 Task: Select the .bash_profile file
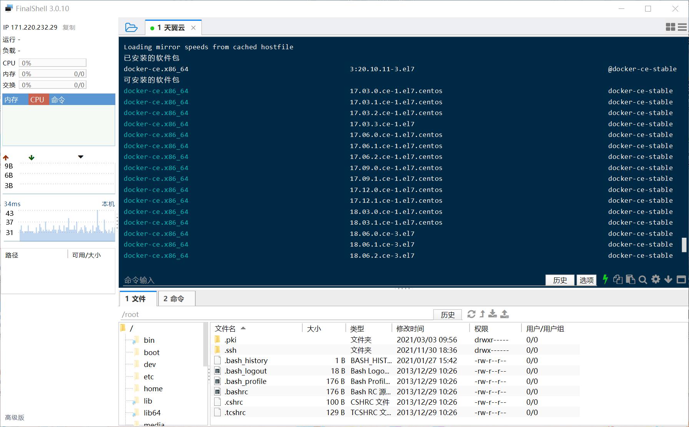pyautogui.click(x=396, y=381)
